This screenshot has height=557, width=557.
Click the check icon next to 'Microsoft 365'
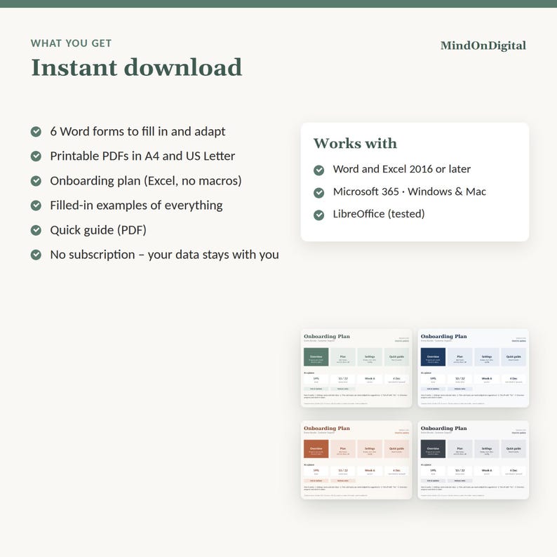[319, 192]
